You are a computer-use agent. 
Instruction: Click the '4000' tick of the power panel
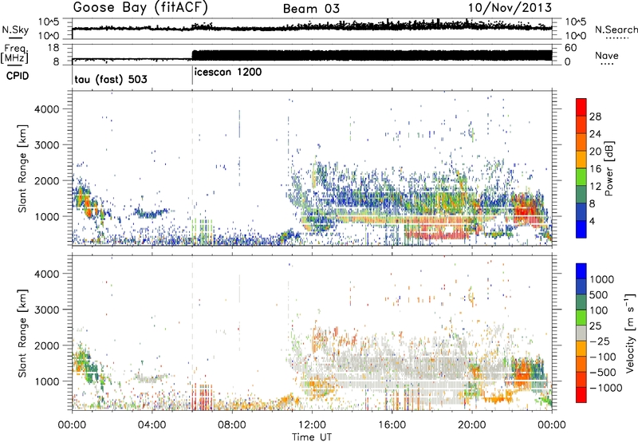(46, 109)
